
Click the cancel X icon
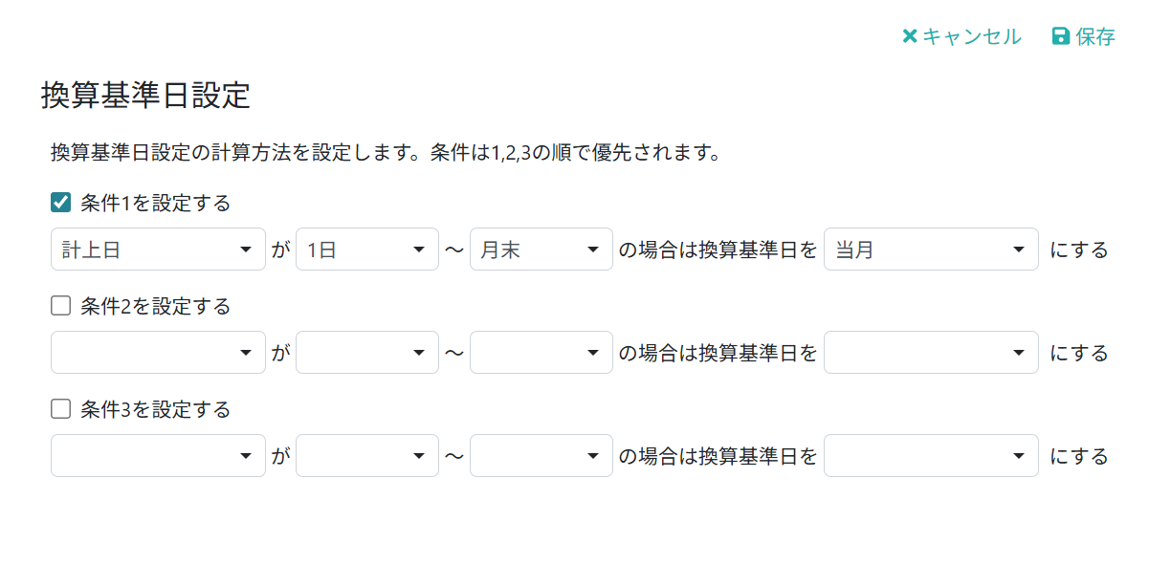(910, 36)
